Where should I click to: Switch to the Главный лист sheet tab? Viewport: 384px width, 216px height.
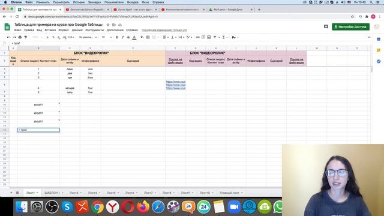click(x=229, y=193)
